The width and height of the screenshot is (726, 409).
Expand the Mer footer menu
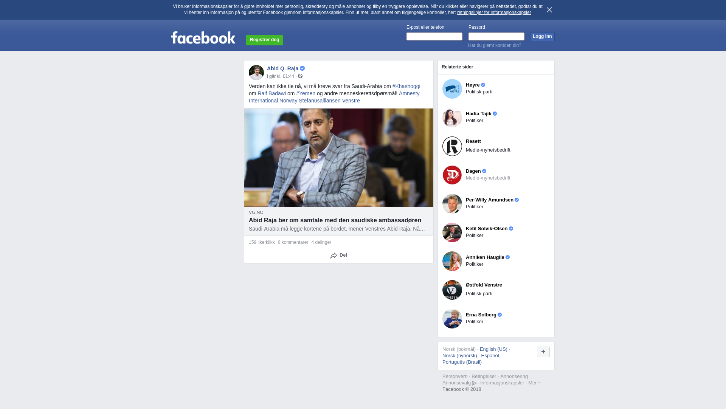534,383
